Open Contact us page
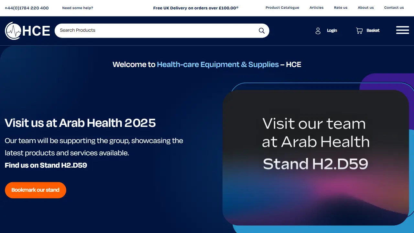Screen dimensions: 414x233 394,7
